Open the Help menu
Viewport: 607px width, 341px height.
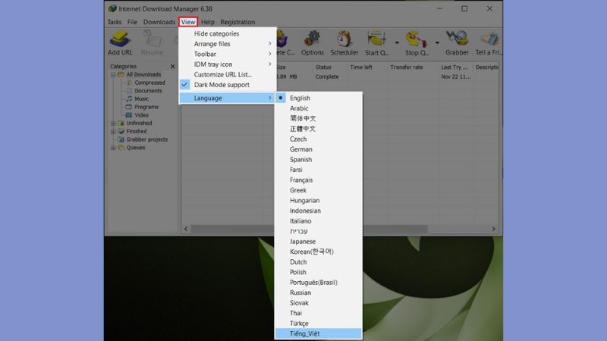pyautogui.click(x=208, y=22)
